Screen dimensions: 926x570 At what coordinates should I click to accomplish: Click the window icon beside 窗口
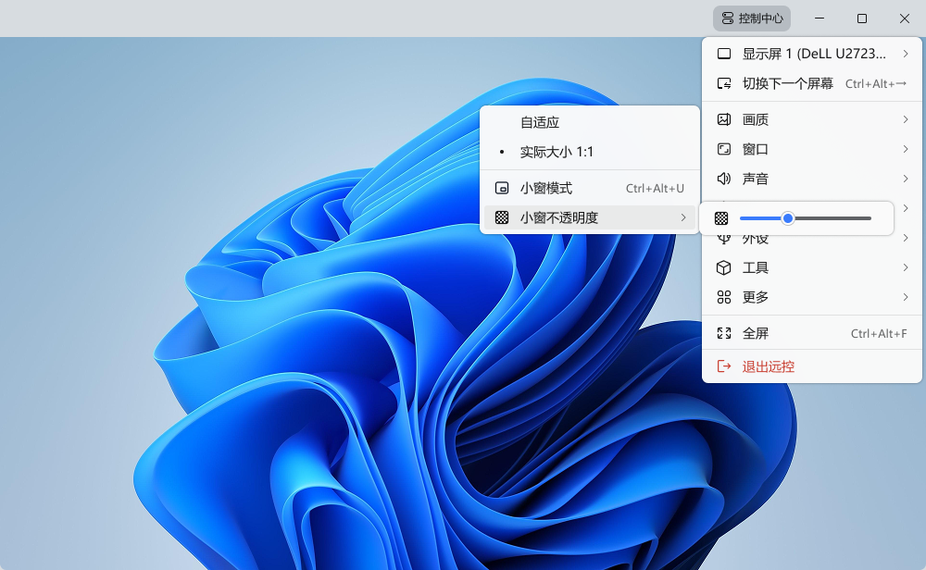[x=724, y=149]
